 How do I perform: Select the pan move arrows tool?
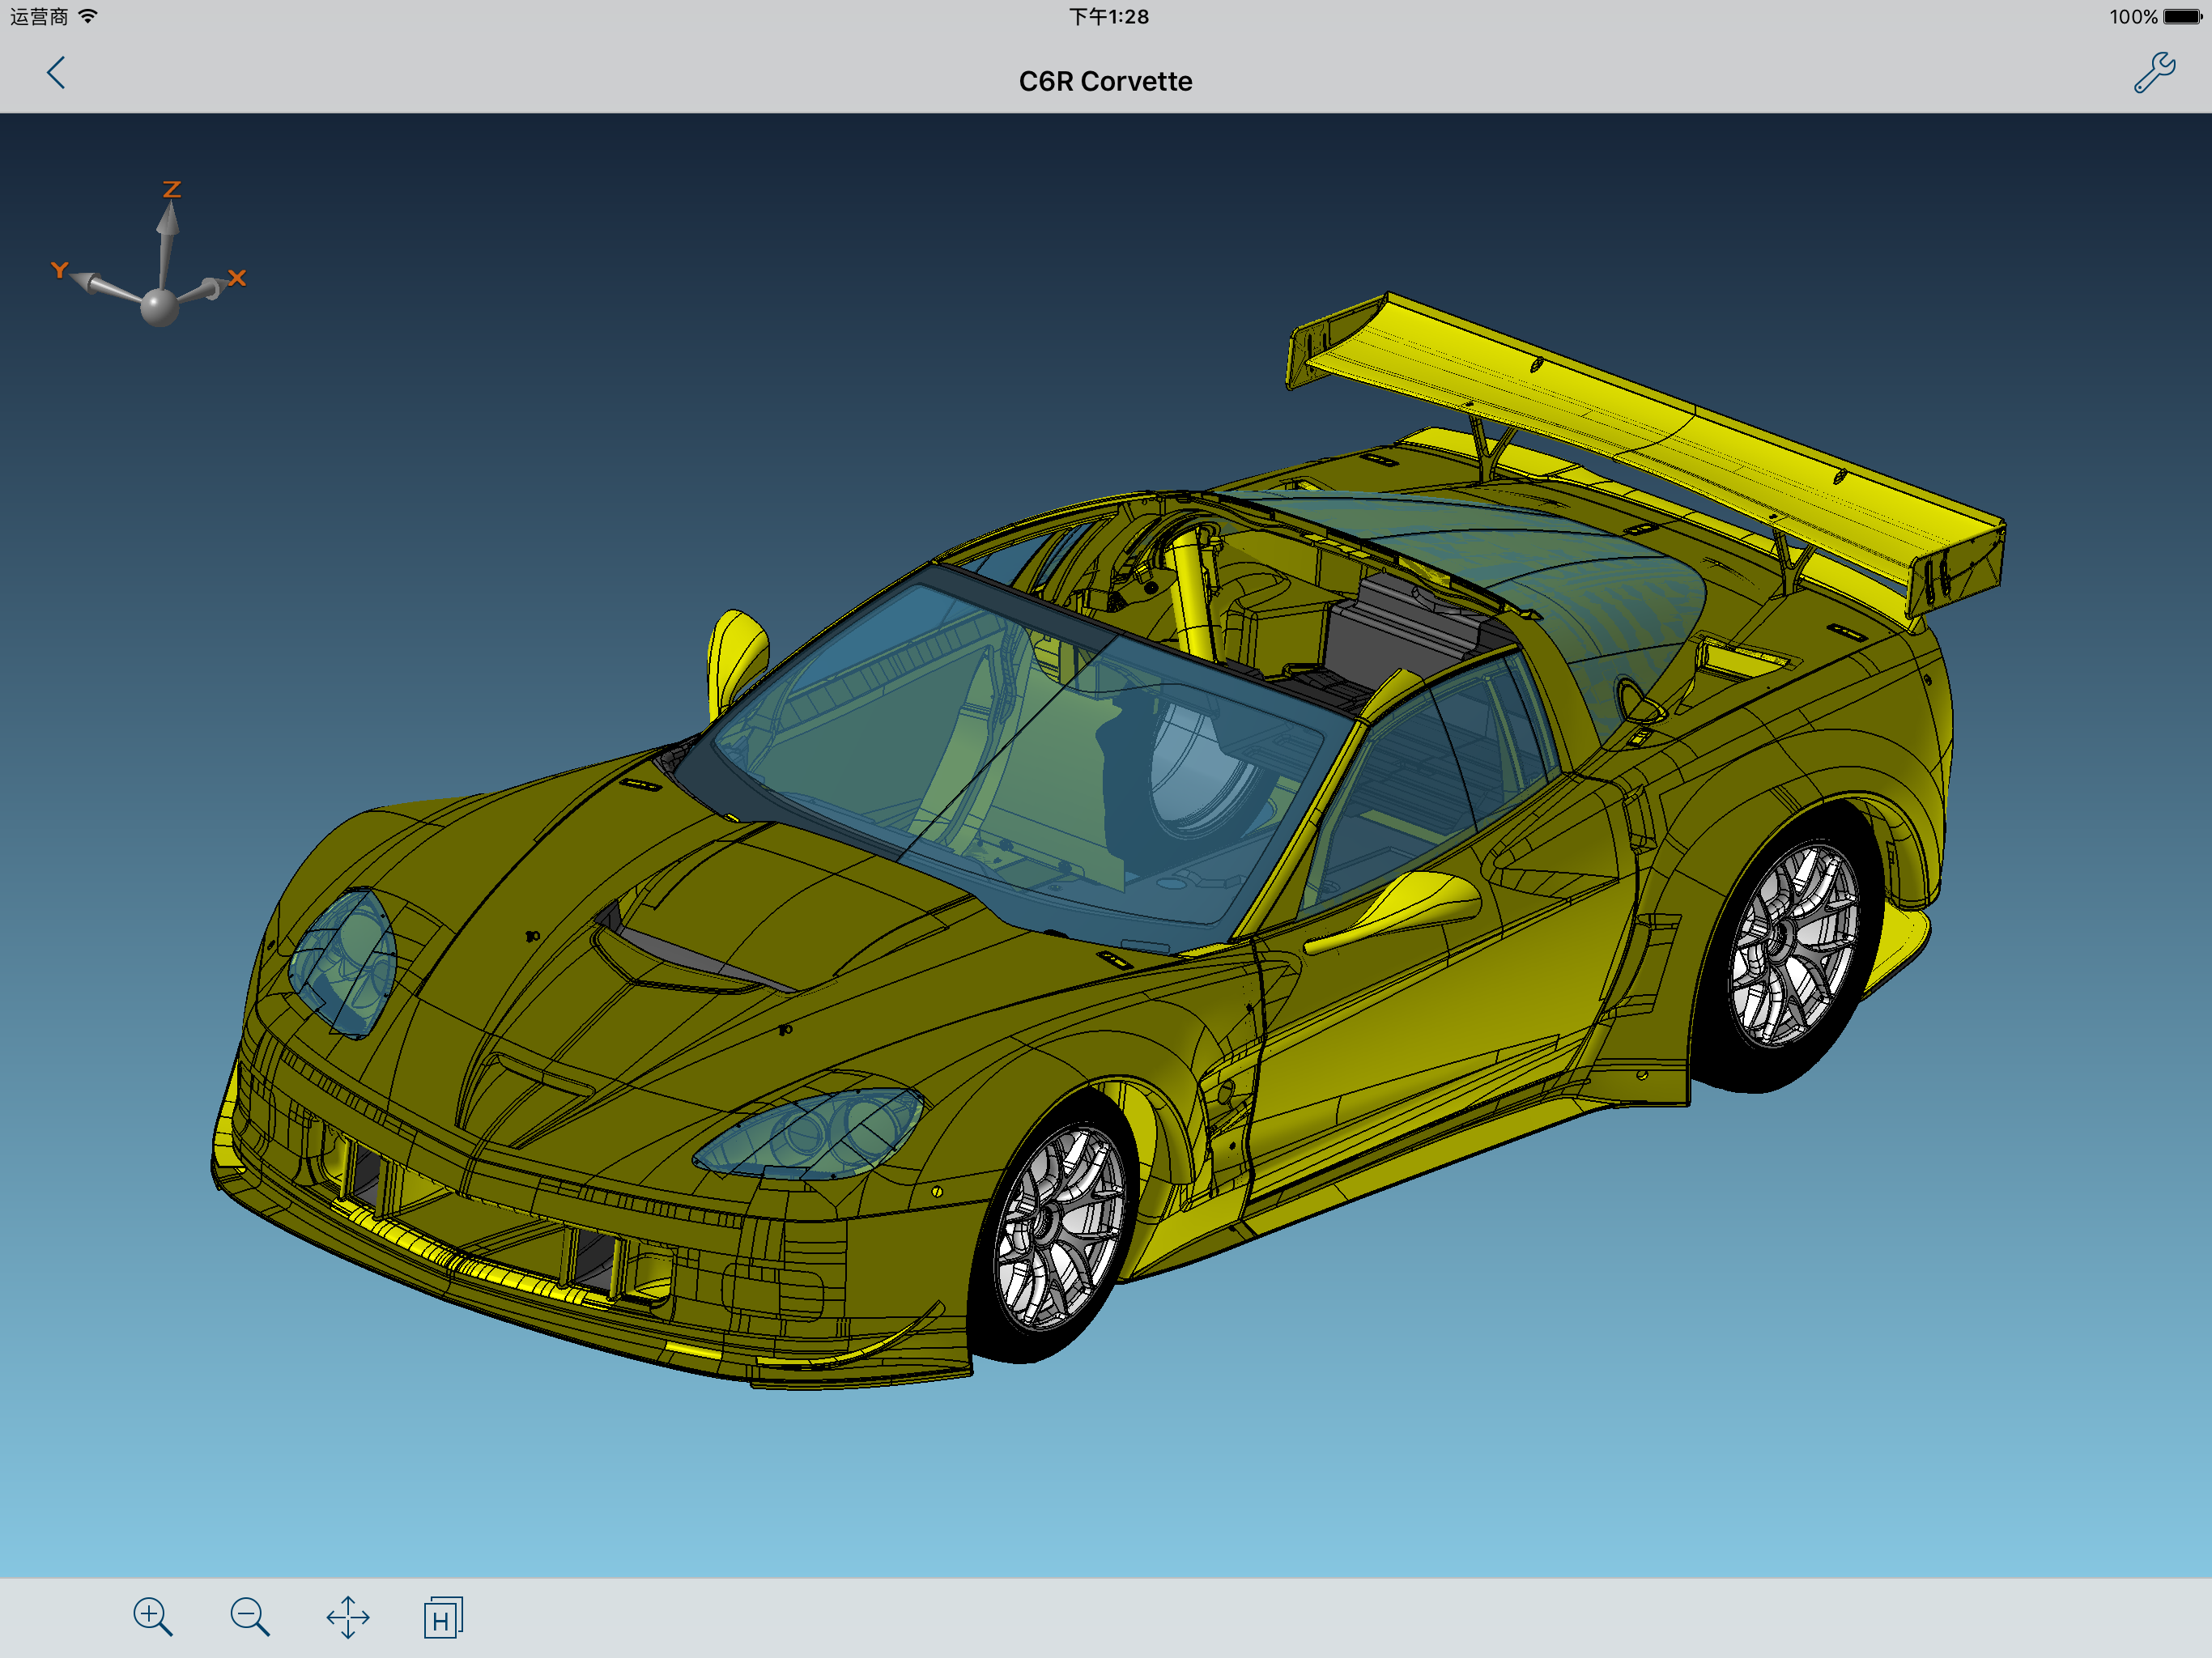348,1617
